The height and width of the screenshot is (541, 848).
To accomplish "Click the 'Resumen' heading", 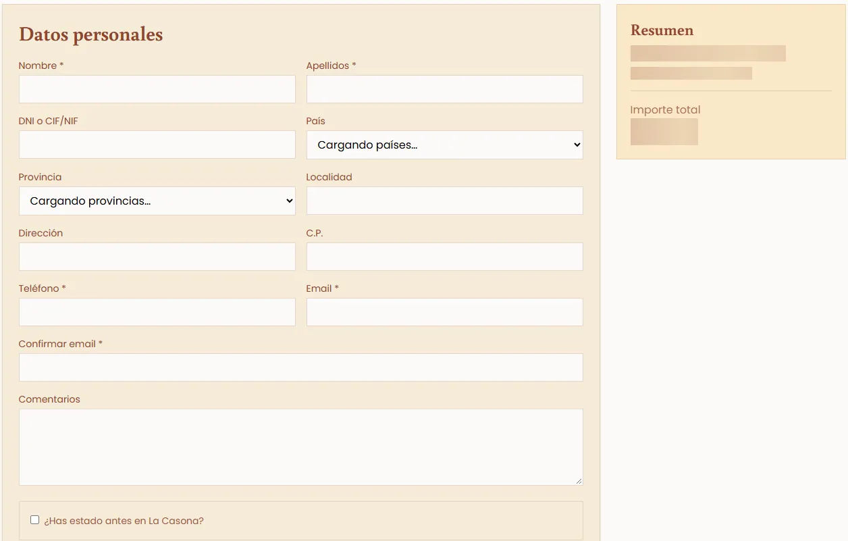I will coord(662,30).
